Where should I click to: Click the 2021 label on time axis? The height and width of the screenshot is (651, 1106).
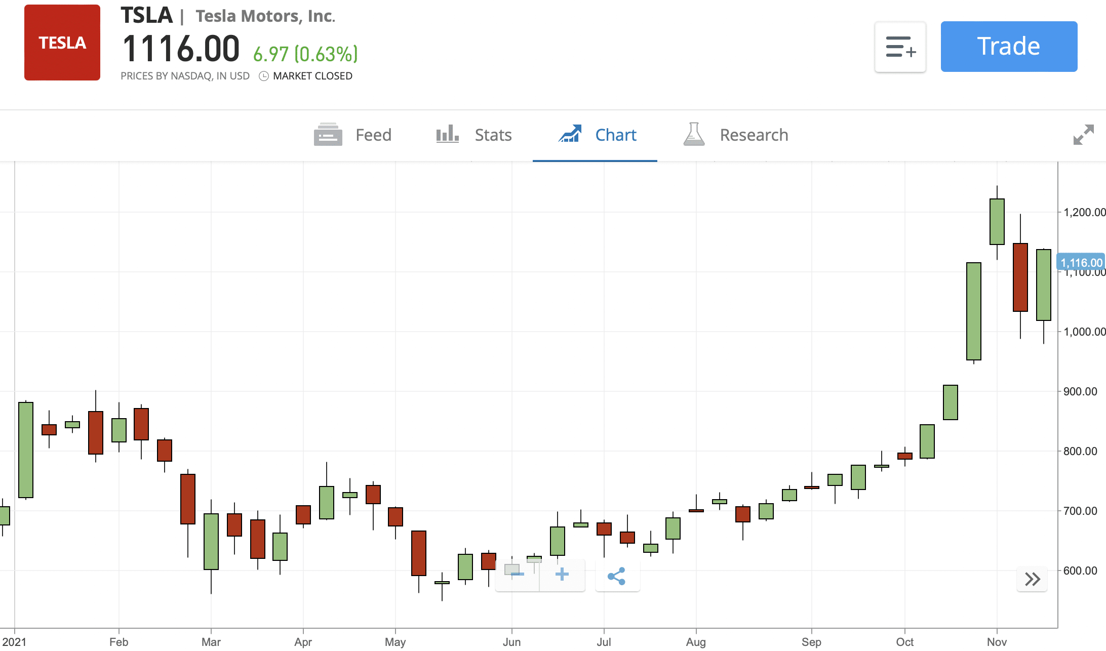(14, 642)
